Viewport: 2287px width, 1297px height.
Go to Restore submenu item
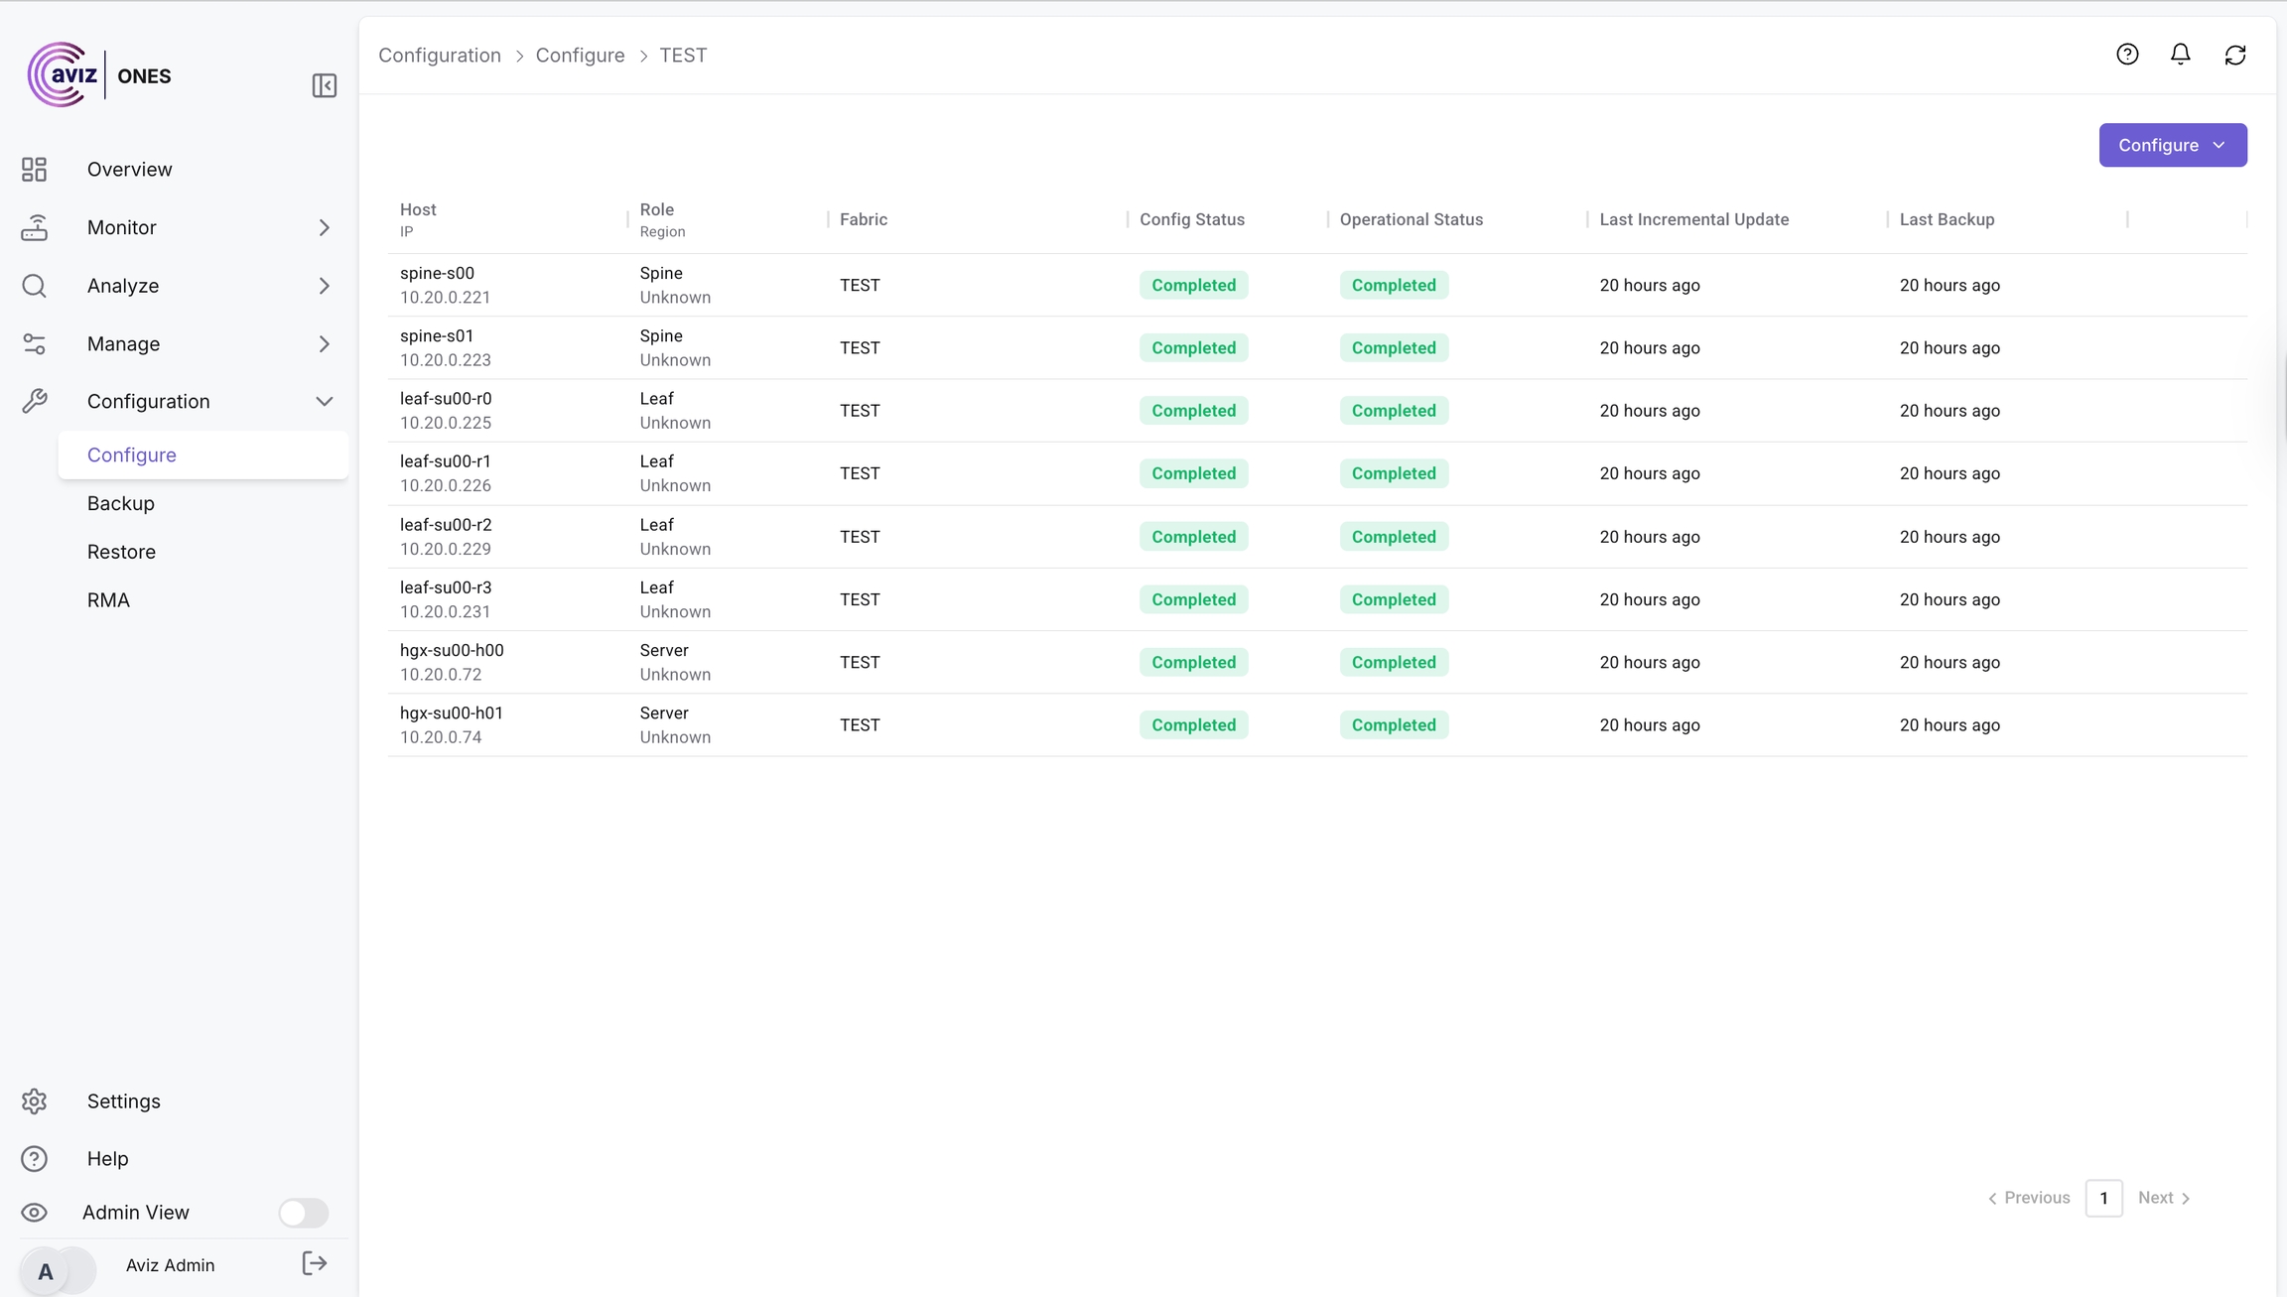pos(121,552)
